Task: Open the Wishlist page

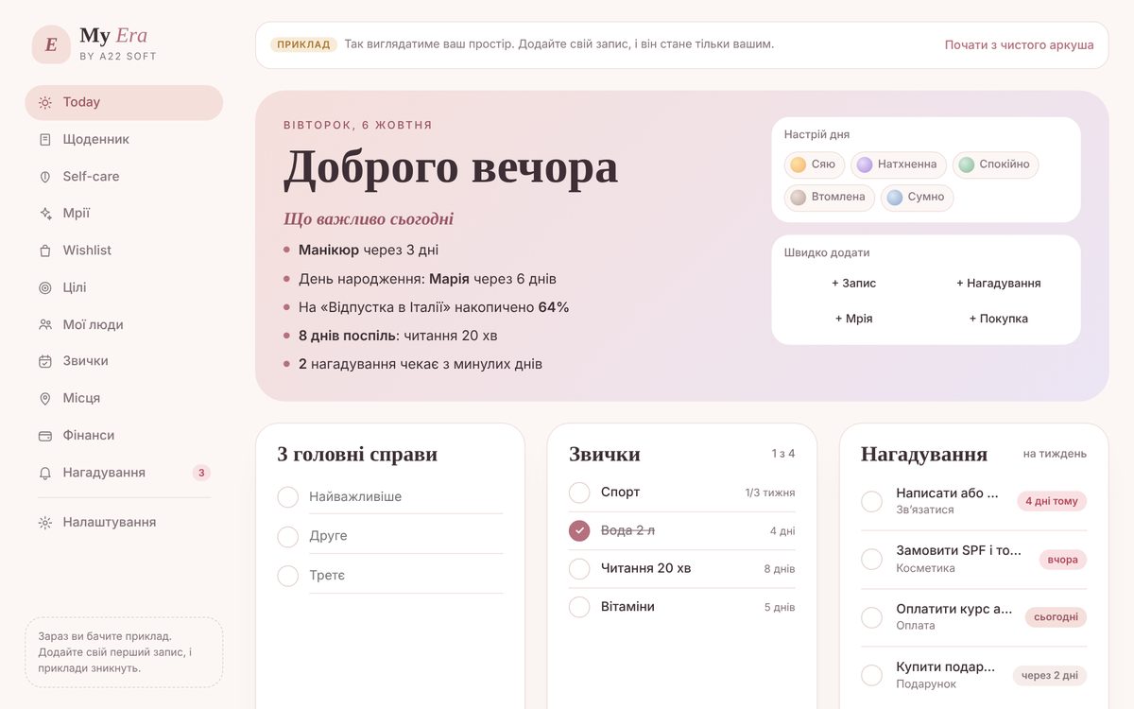Action: click(x=124, y=251)
